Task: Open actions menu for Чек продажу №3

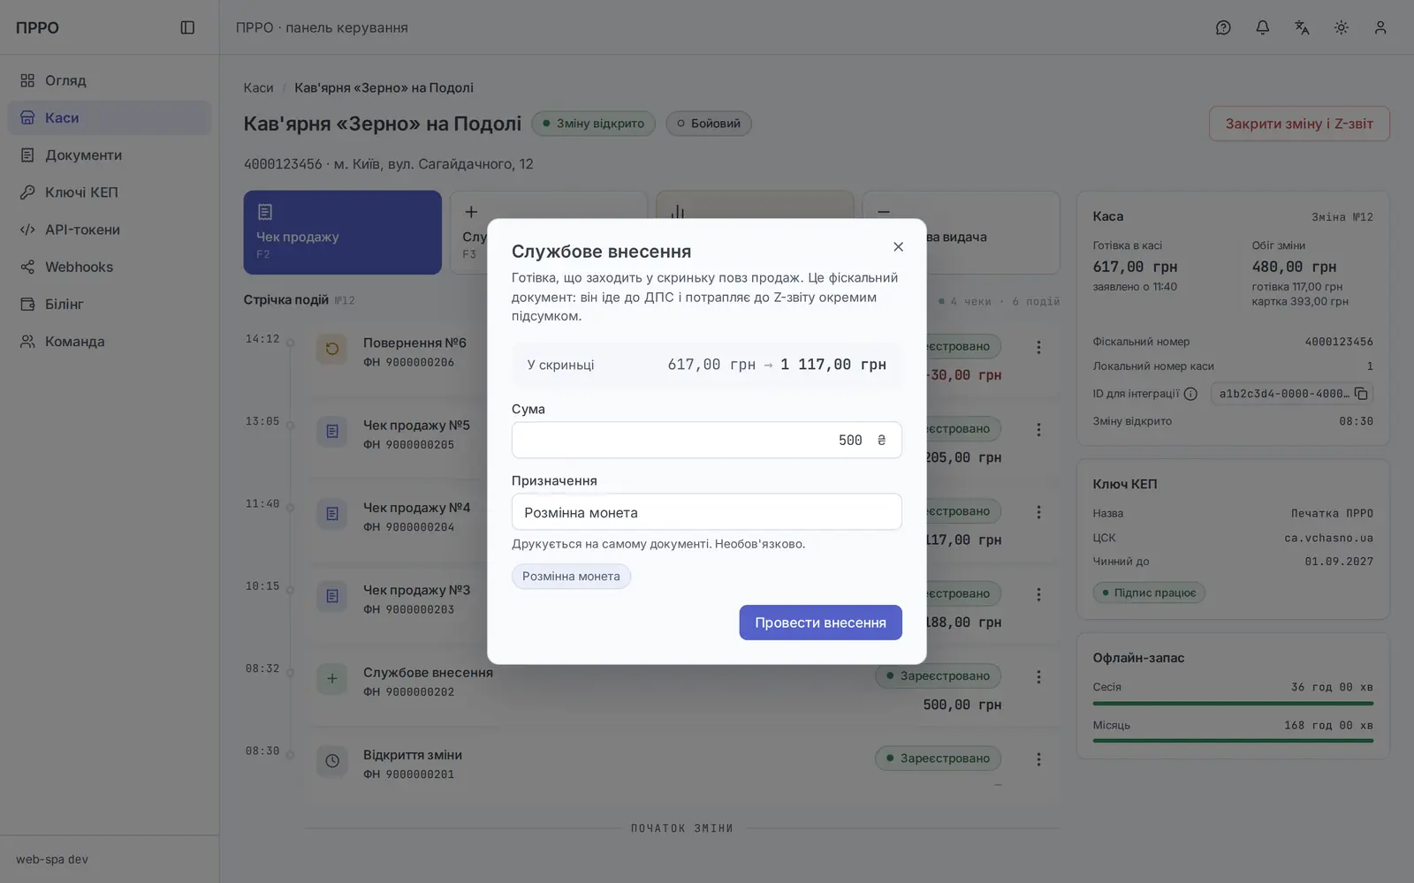Action: [1038, 594]
